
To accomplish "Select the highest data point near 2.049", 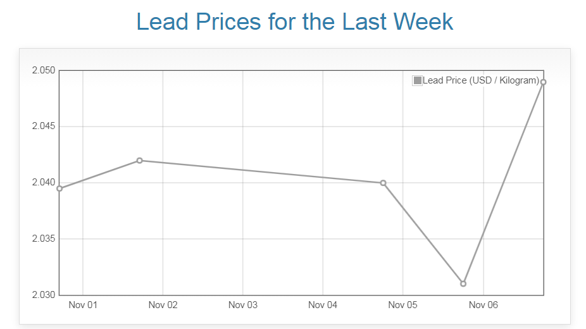I will point(543,82).
